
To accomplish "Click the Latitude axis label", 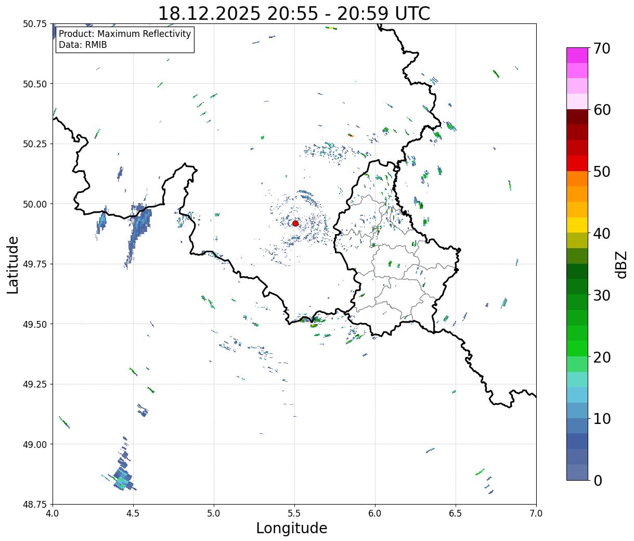I will pyautogui.click(x=13, y=265).
